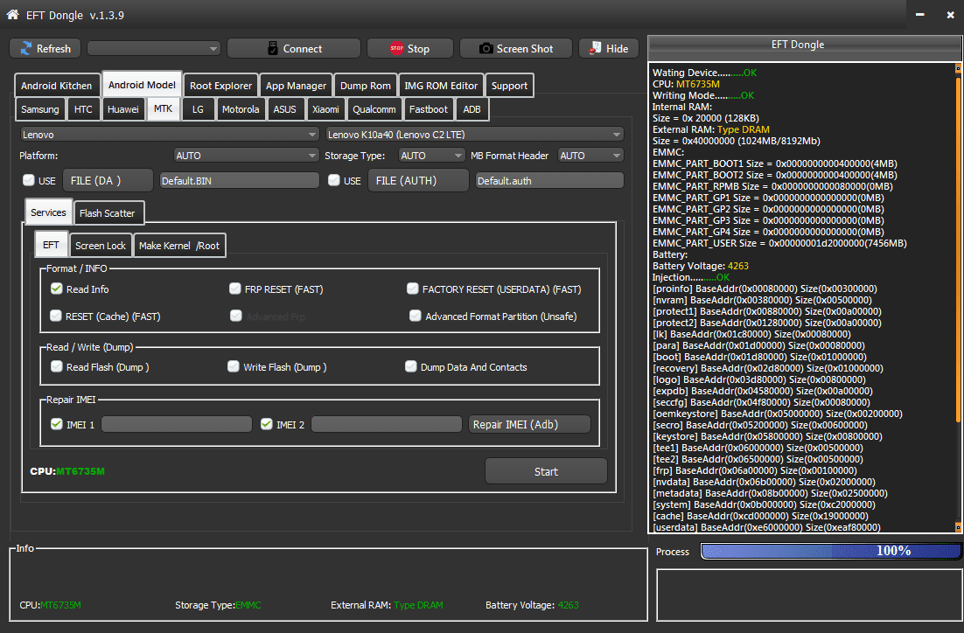Click the log panel vertical scrollbar
964x633 pixels.
pyautogui.click(x=958, y=297)
